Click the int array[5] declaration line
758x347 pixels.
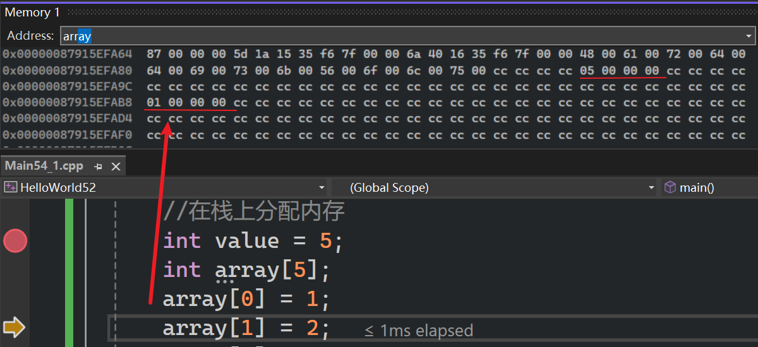point(246,270)
